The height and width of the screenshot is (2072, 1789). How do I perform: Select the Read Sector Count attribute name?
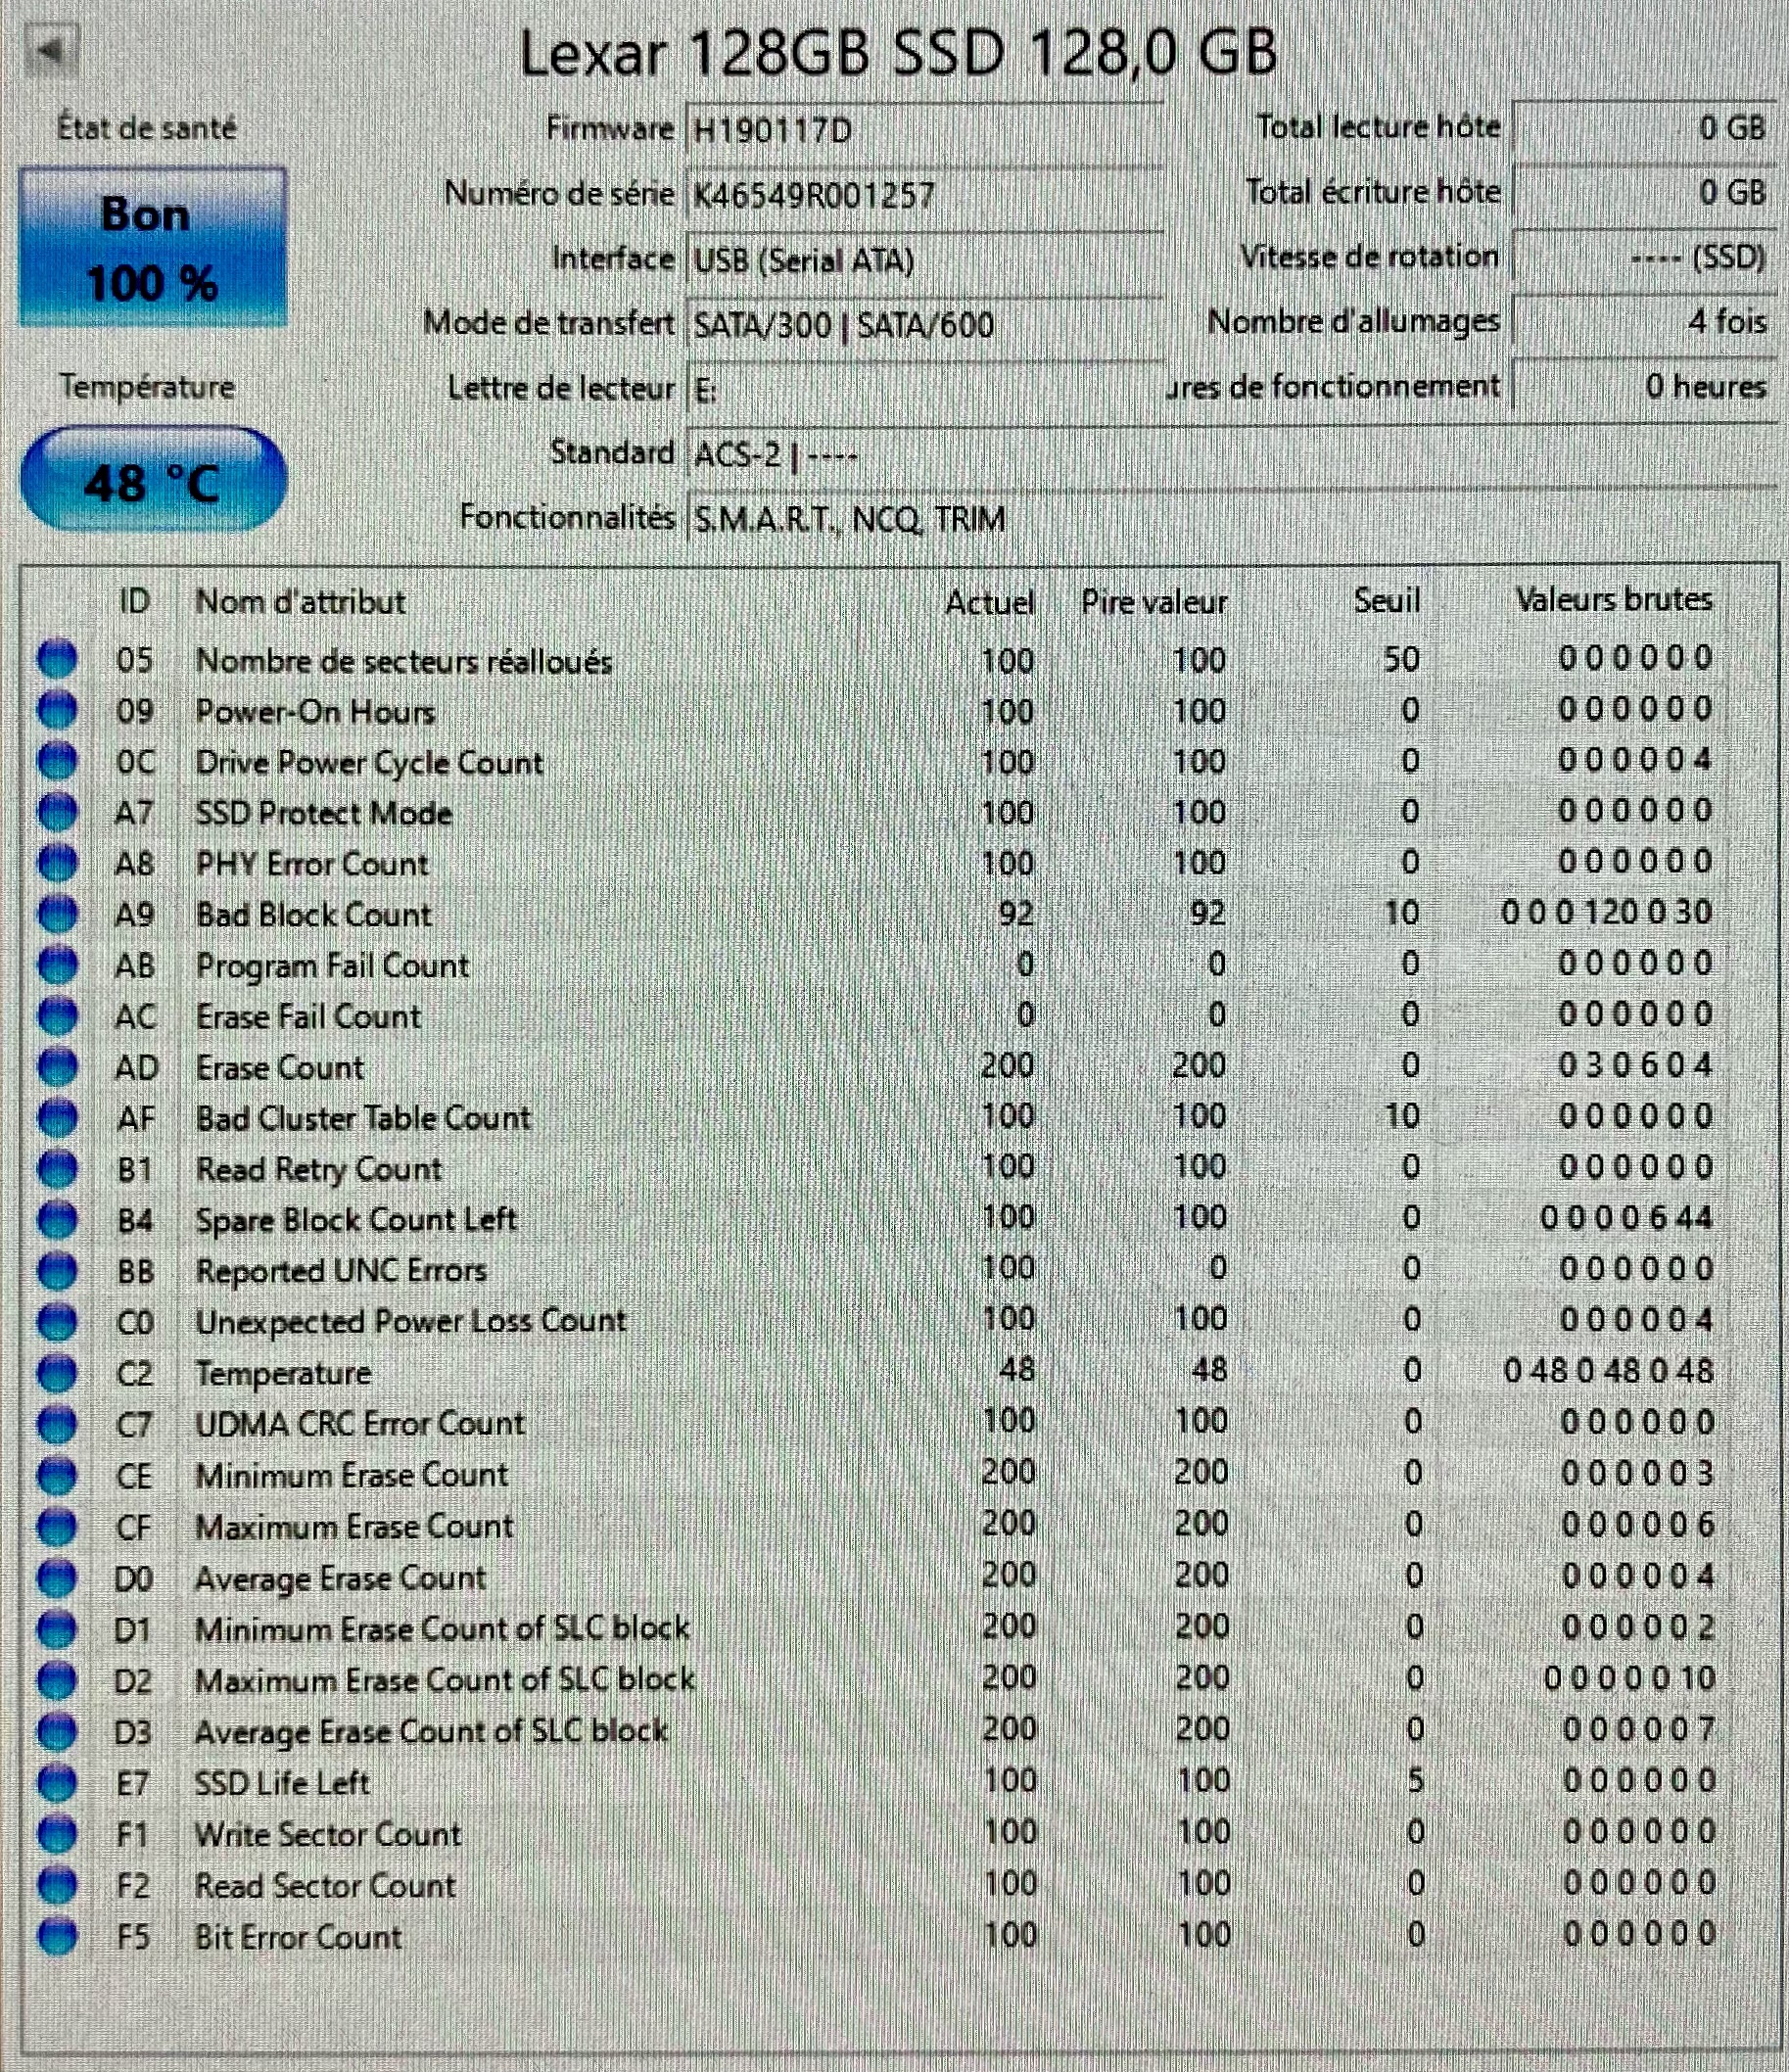[325, 1886]
